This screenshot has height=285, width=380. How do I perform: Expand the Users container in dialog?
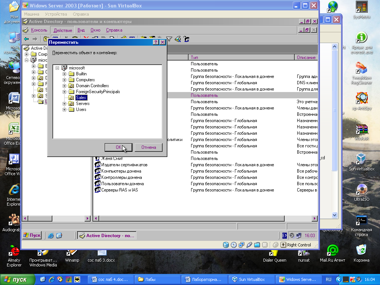[x=64, y=109]
